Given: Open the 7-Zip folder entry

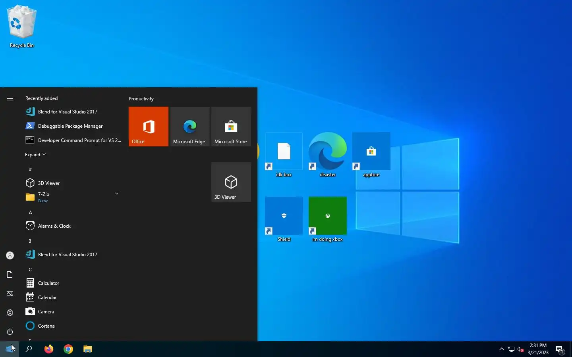Looking at the screenshot, I should tap(73, 197).
